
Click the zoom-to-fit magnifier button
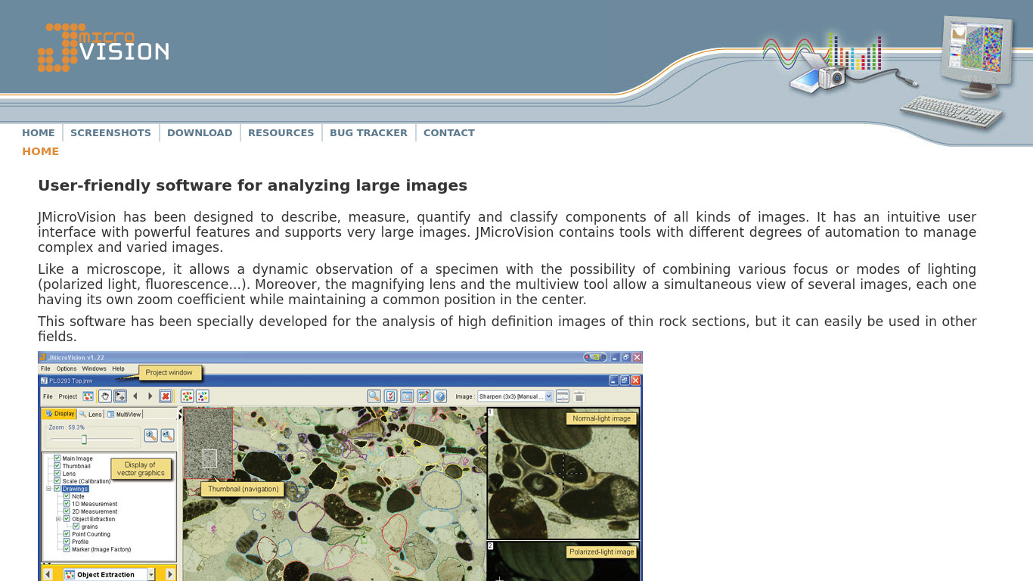tap(151, 435)
